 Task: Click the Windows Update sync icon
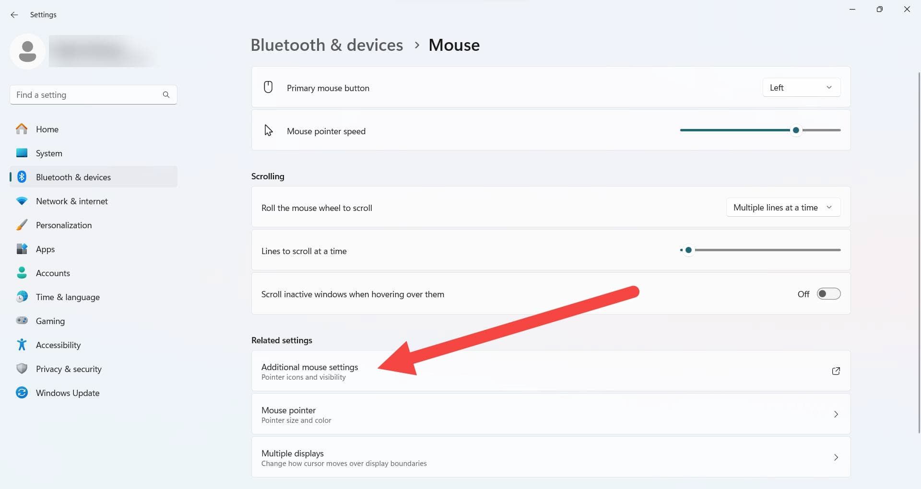click(x=22, y=393)
